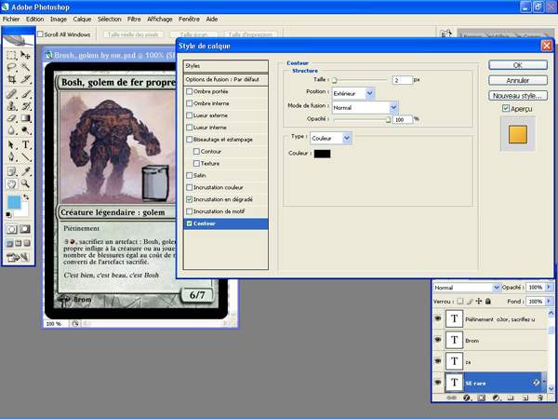Select the Move tool
The image size is (558, 419).
[25, 55]
